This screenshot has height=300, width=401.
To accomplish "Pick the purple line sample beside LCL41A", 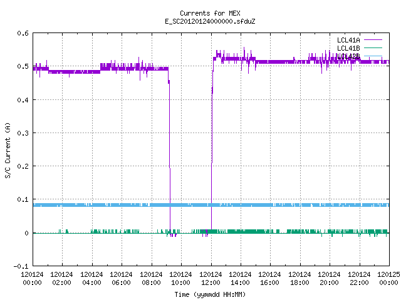I will [x=373, y=40].
